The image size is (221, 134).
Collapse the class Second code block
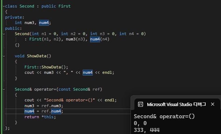(x=4, y=6)
